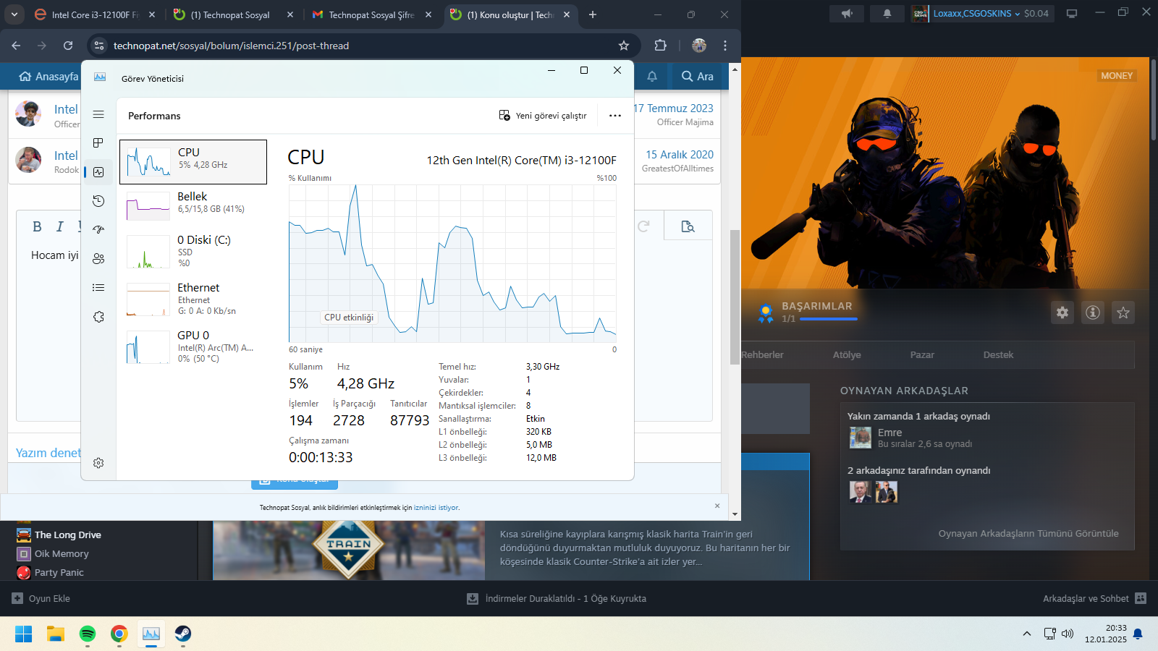Image resolution: width=1158 pixels, height=651 pixels.
Task: Click the site info icon in address bar
Action: 99,46
